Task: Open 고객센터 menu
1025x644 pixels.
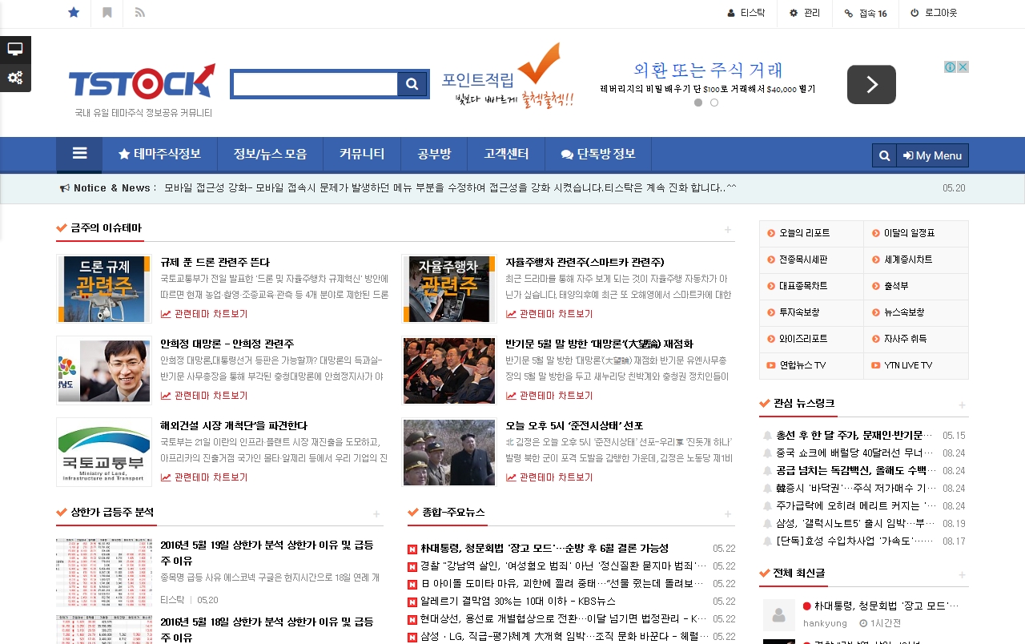Action: pyautogui.click(x=506, y=155)
